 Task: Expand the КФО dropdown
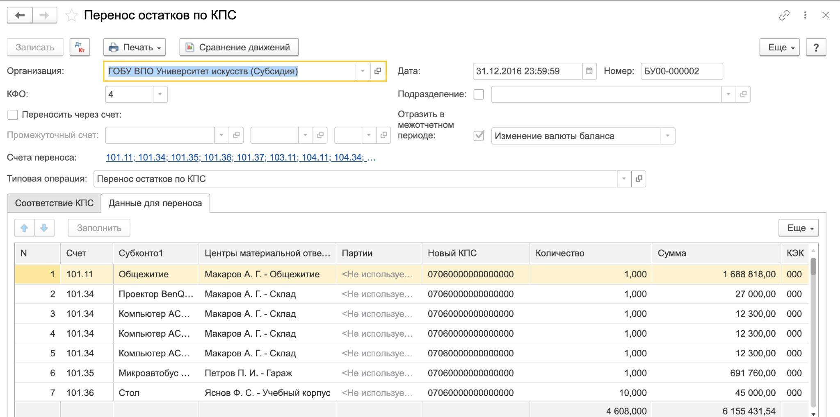pos(160,94)
